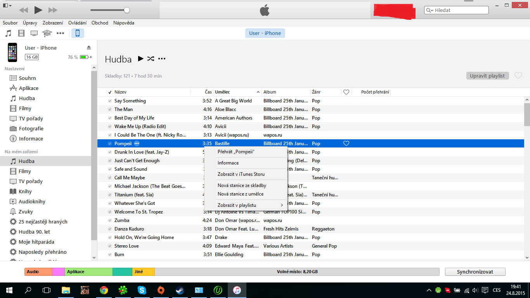Image resolution: width=530 pixels, height=298 pixels.
Task: Uncheck the Pompeii song checkbox
Action: [x=110, y=144]
